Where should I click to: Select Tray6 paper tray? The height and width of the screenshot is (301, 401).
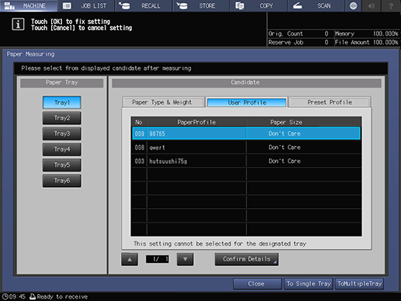[x=62, y=181]
